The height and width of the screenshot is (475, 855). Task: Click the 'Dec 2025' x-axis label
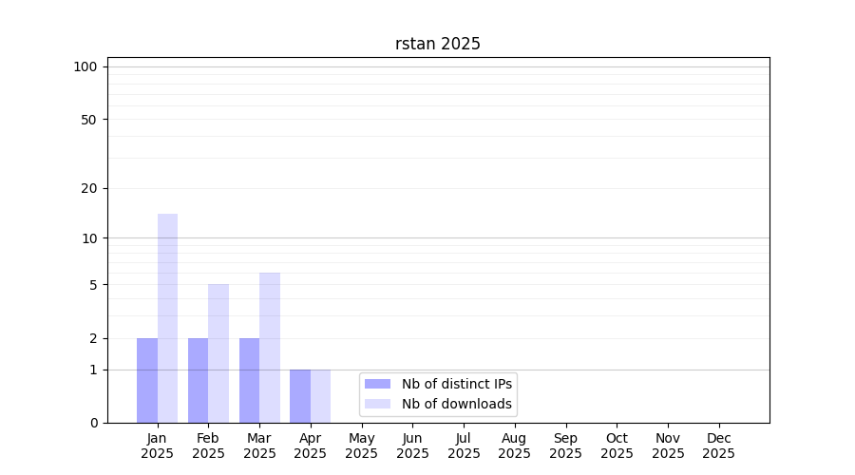pos(719,446)
